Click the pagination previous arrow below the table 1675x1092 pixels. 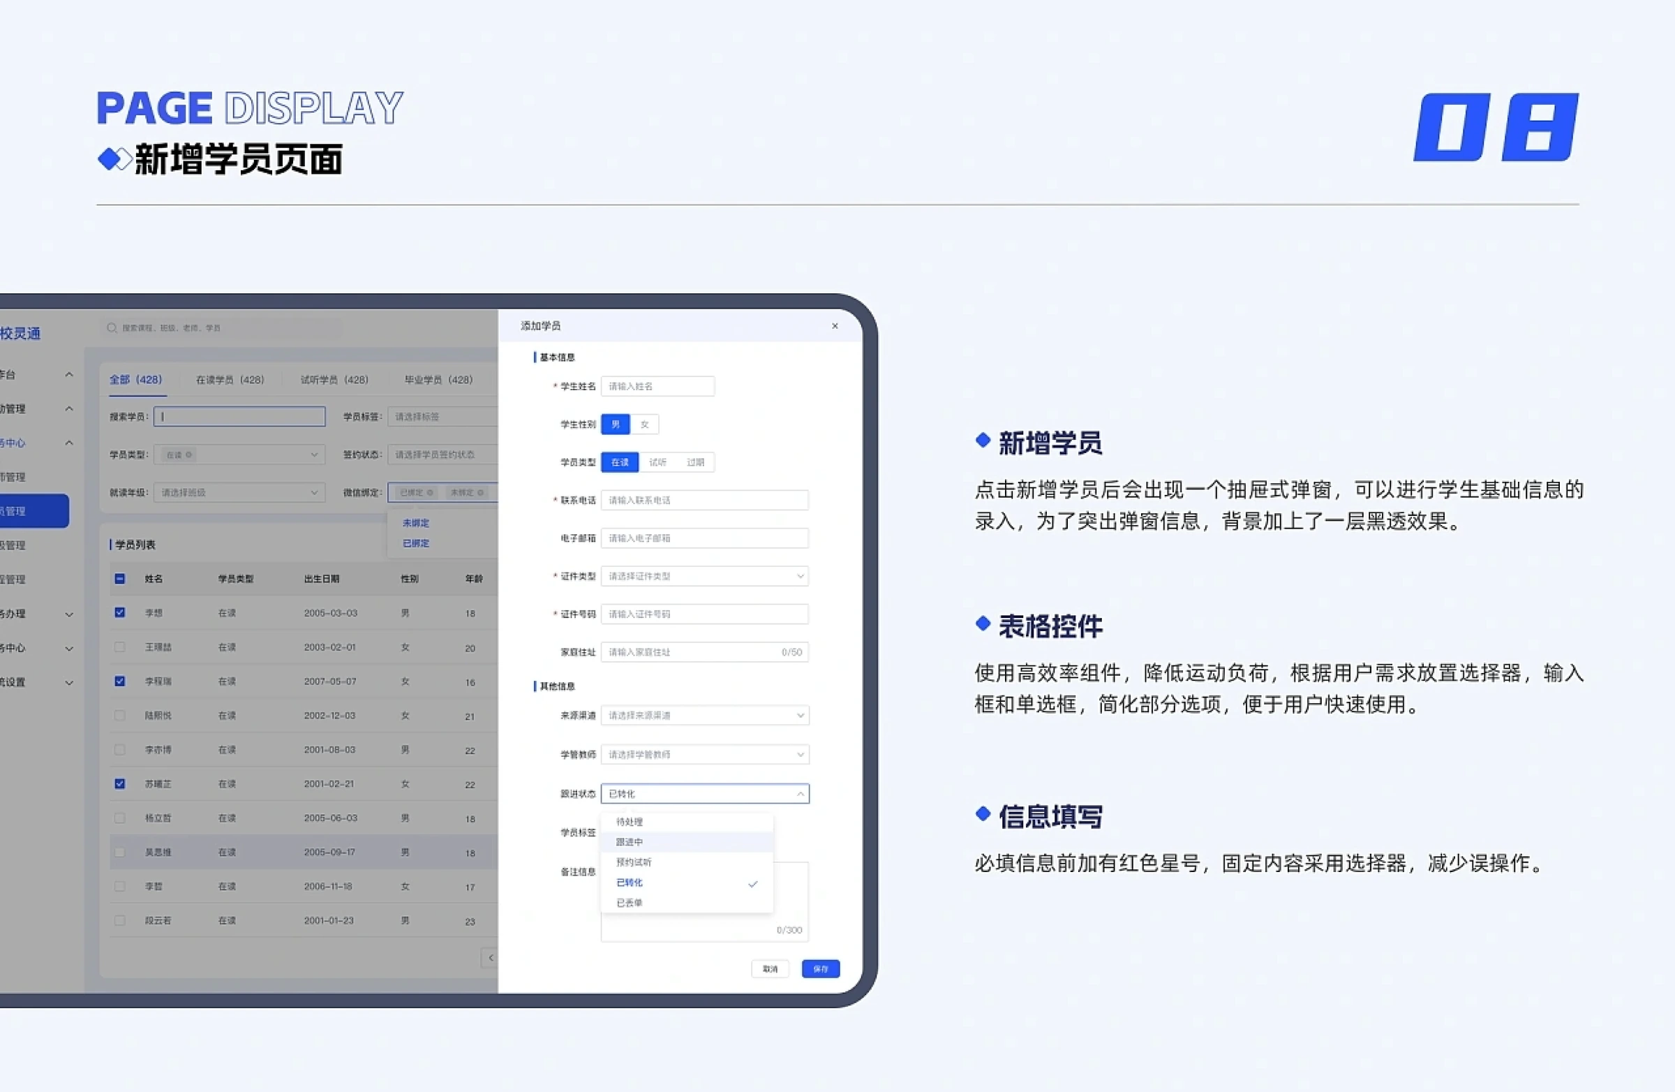click(x=491, y=957)
